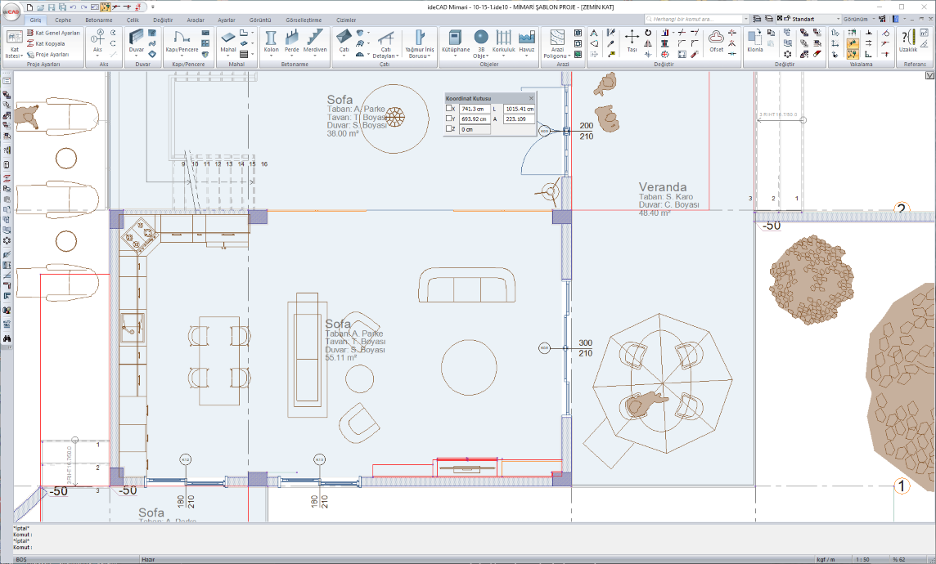This screenshot has width=936, height=564.
Task: Open the Görselleştirme tab
Action: coord(304,19)
